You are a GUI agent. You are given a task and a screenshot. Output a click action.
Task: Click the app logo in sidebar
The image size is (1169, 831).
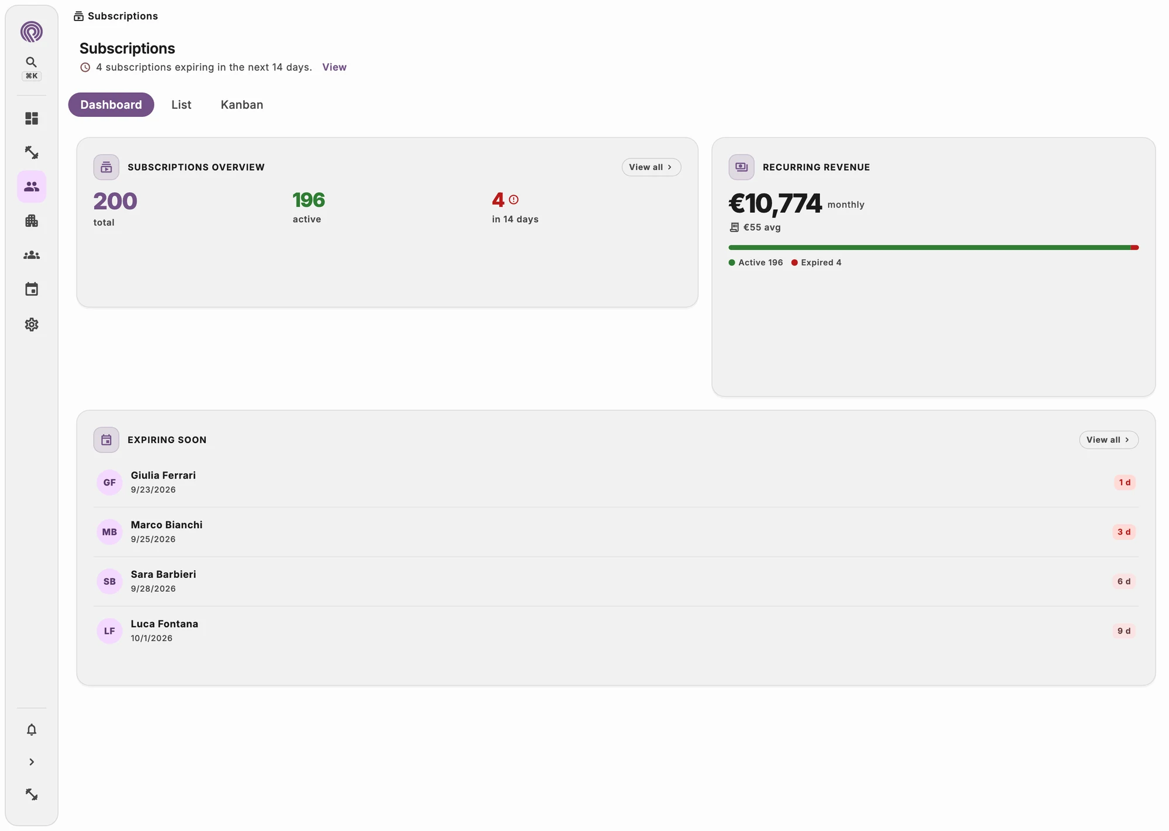click(x=32, y=32)
